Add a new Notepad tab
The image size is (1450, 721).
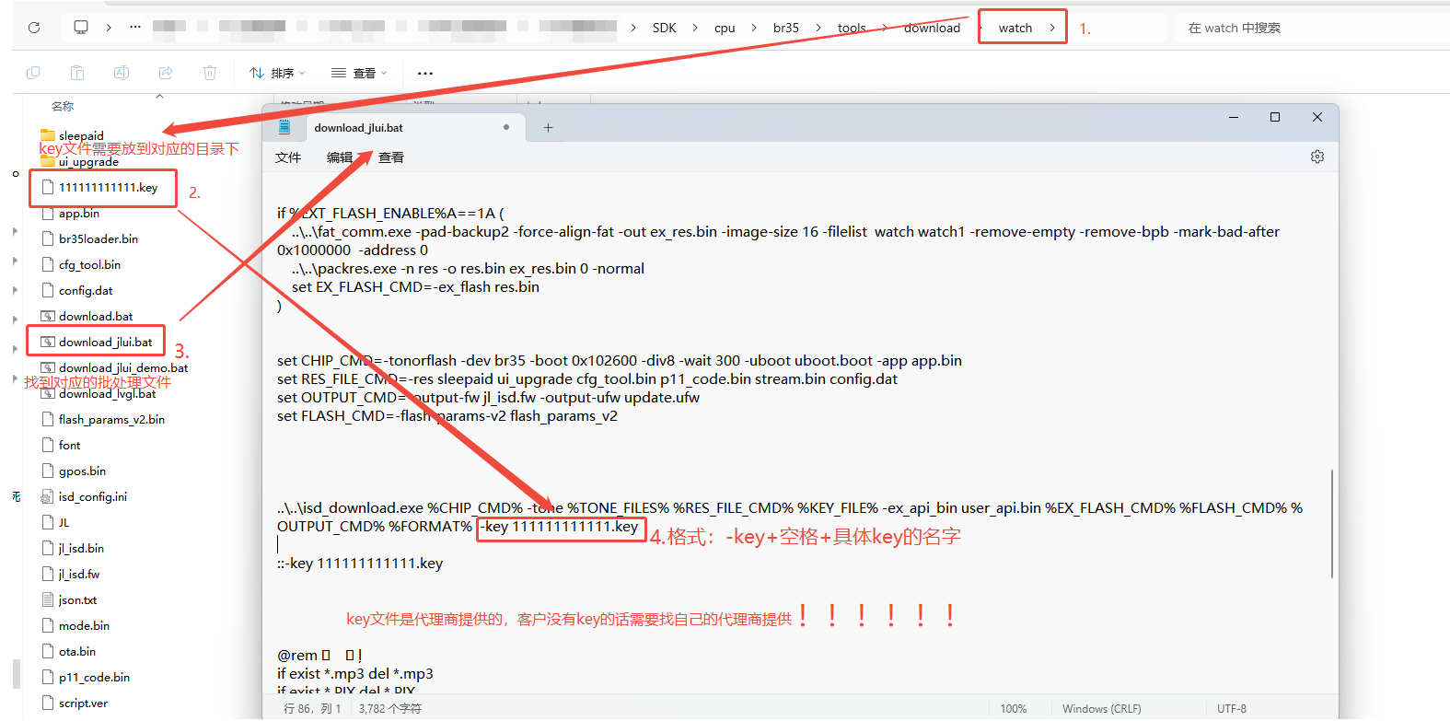coord(548,128)
